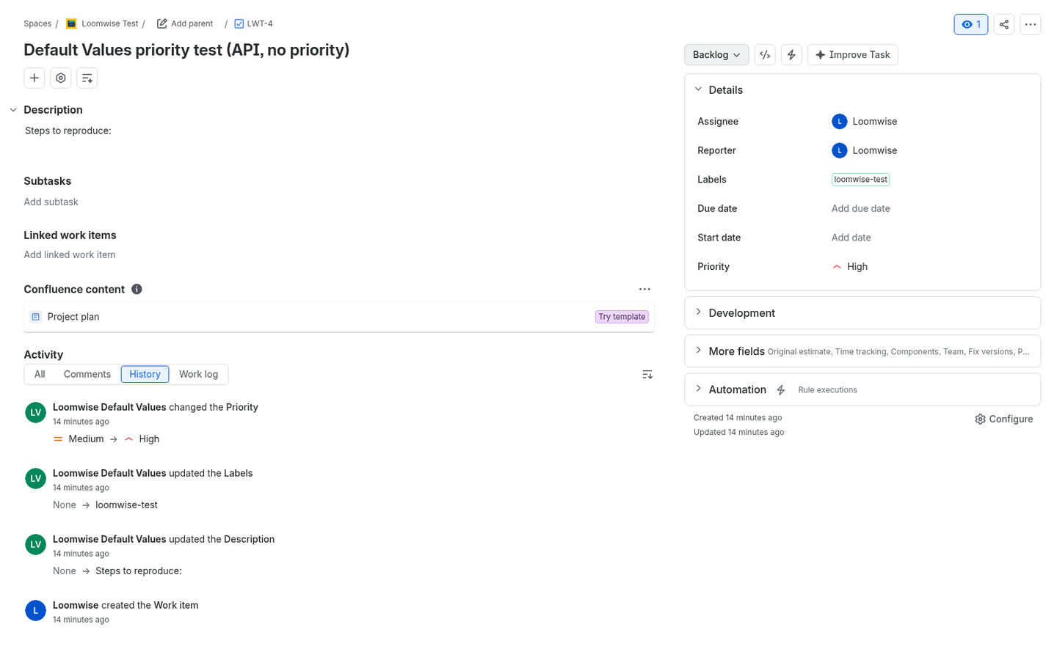This screenshot has width=1057, height=660.
Task: Click the loomwise-test label tag
Action: point(860,180)
